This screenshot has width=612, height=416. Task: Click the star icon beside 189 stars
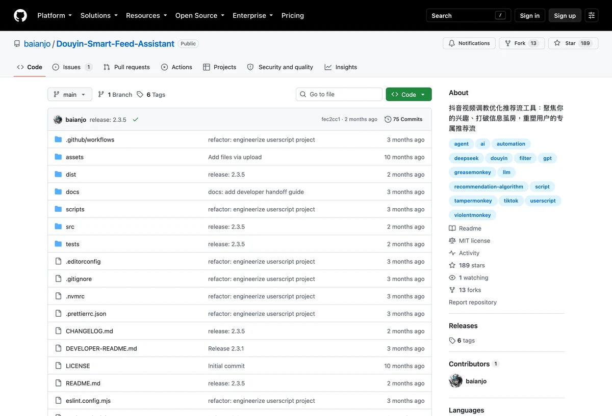click(452, 265)
